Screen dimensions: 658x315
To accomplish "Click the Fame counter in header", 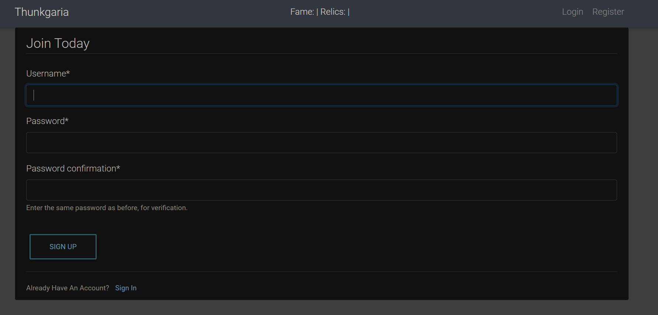I will (302, 12).
